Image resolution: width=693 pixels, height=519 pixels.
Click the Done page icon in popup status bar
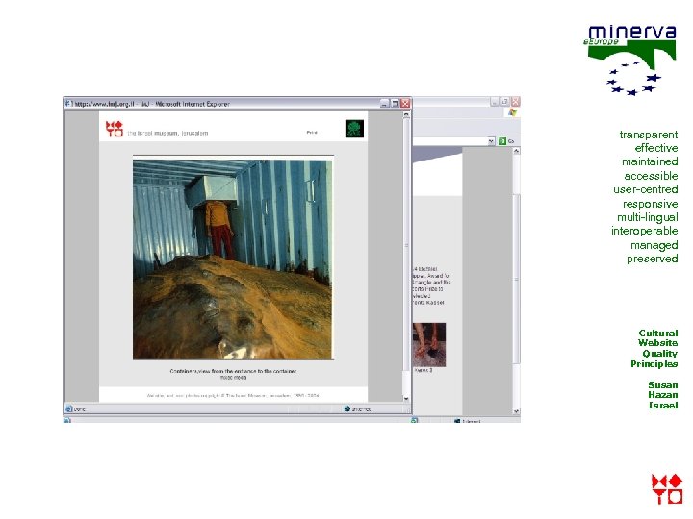point(69,409)
